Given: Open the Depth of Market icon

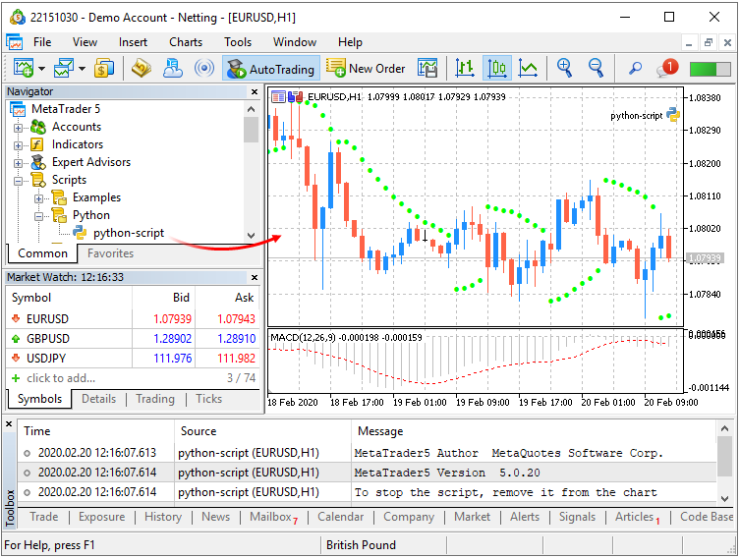Looking at the screenshot, I should tap(427, 69).
